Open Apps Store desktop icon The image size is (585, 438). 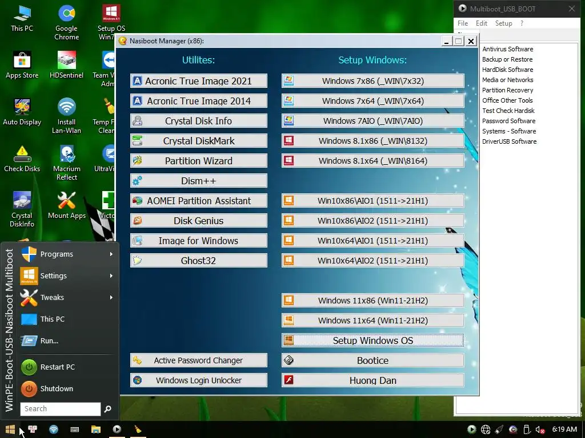(22, 65)
